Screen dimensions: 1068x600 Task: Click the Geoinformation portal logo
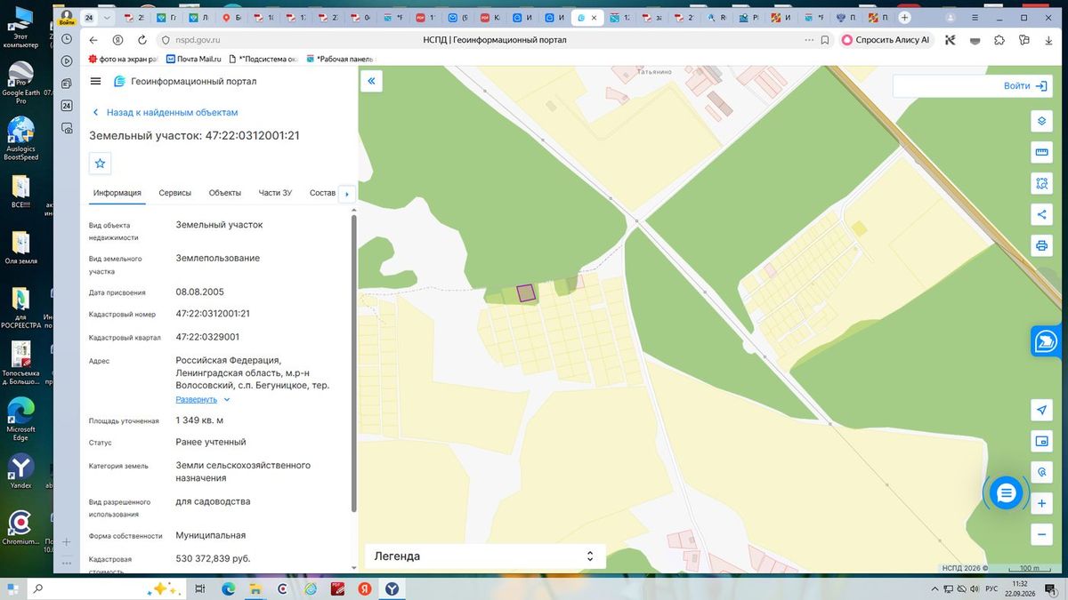coord(185,81)
